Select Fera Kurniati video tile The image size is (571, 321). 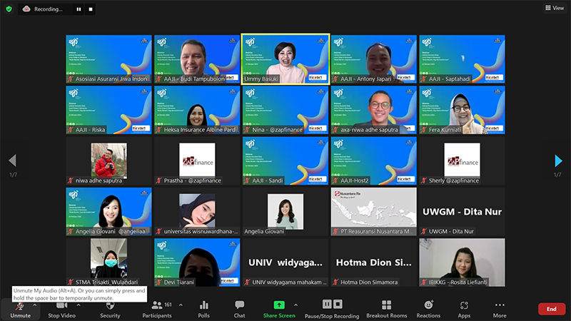click(462, 110)
